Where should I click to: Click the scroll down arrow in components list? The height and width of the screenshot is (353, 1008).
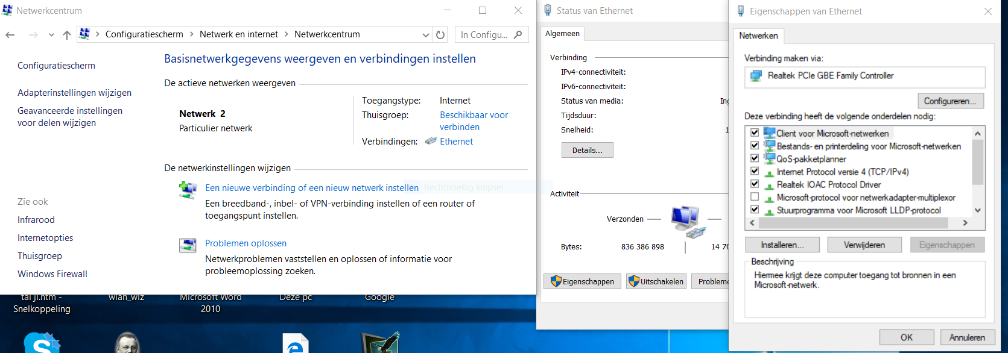coord(978,211)
